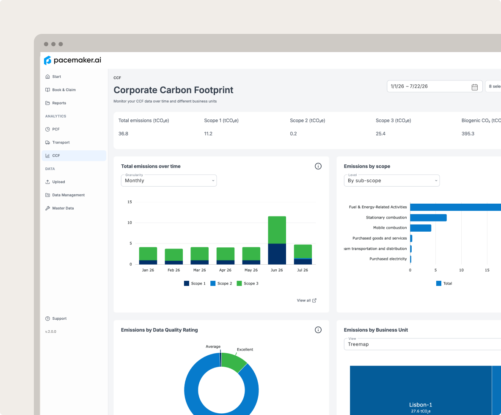The height and width of the screenshot is (415, 501).
Task: Click info icon on Total emissions over time
Action: pos(318,166)
